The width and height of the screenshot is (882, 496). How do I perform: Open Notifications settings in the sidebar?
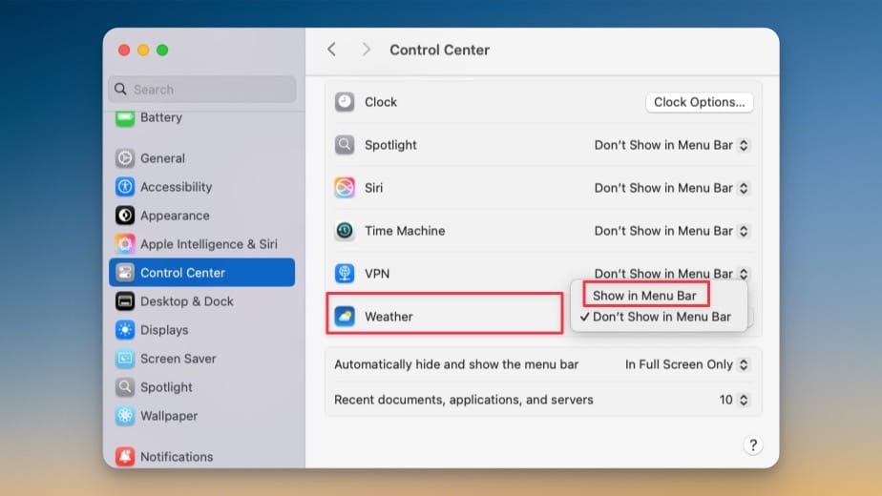point(176,457)
